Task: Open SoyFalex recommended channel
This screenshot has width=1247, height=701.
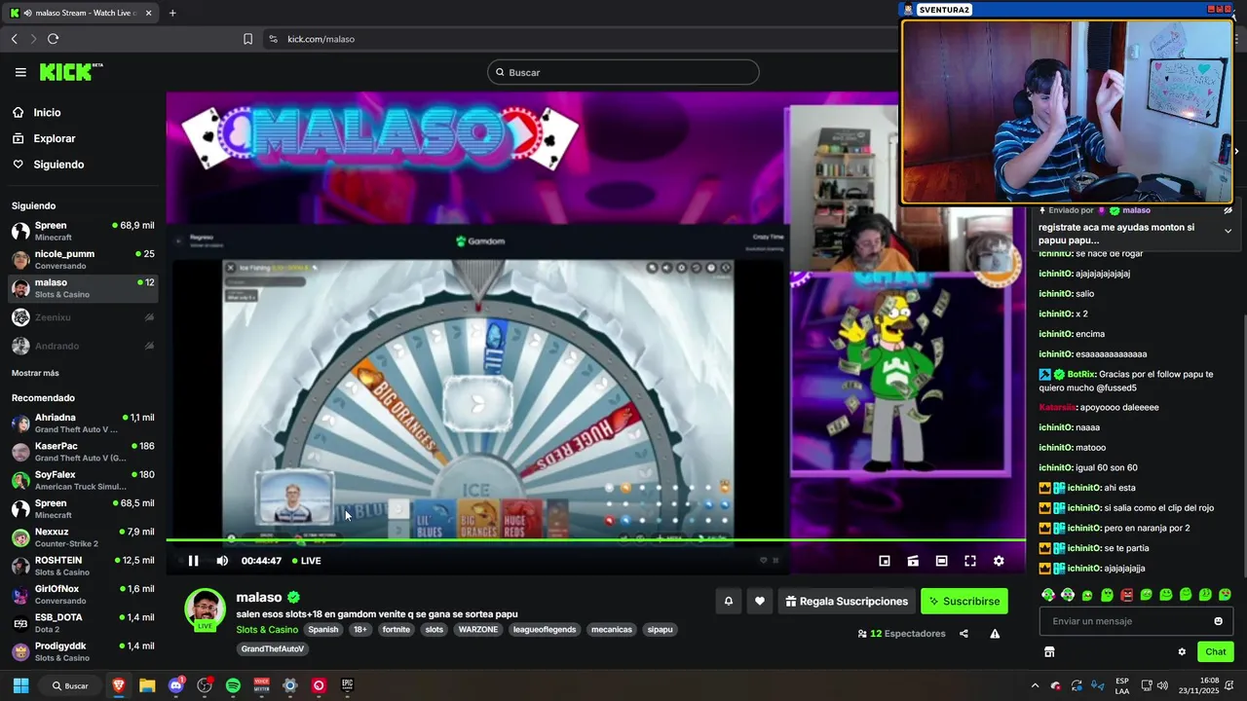Action: click(82, 480)
